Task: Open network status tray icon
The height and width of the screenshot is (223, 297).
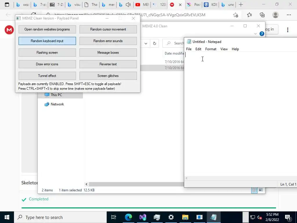Action: point(253,217)
